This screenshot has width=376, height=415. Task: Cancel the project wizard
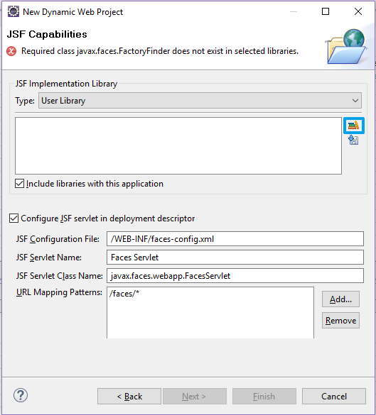[334, 397]
